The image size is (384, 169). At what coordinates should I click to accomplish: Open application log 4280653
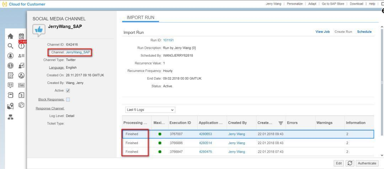[205, 134]
